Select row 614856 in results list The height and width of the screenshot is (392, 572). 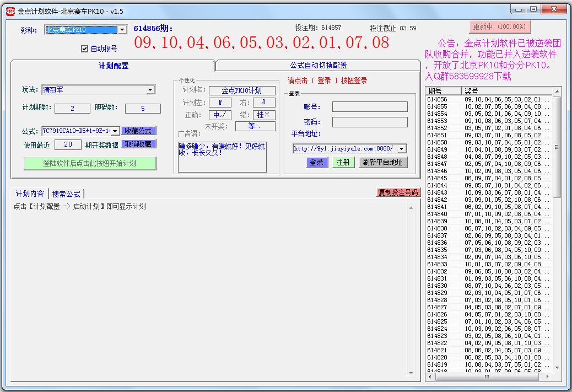coord(489,99)
